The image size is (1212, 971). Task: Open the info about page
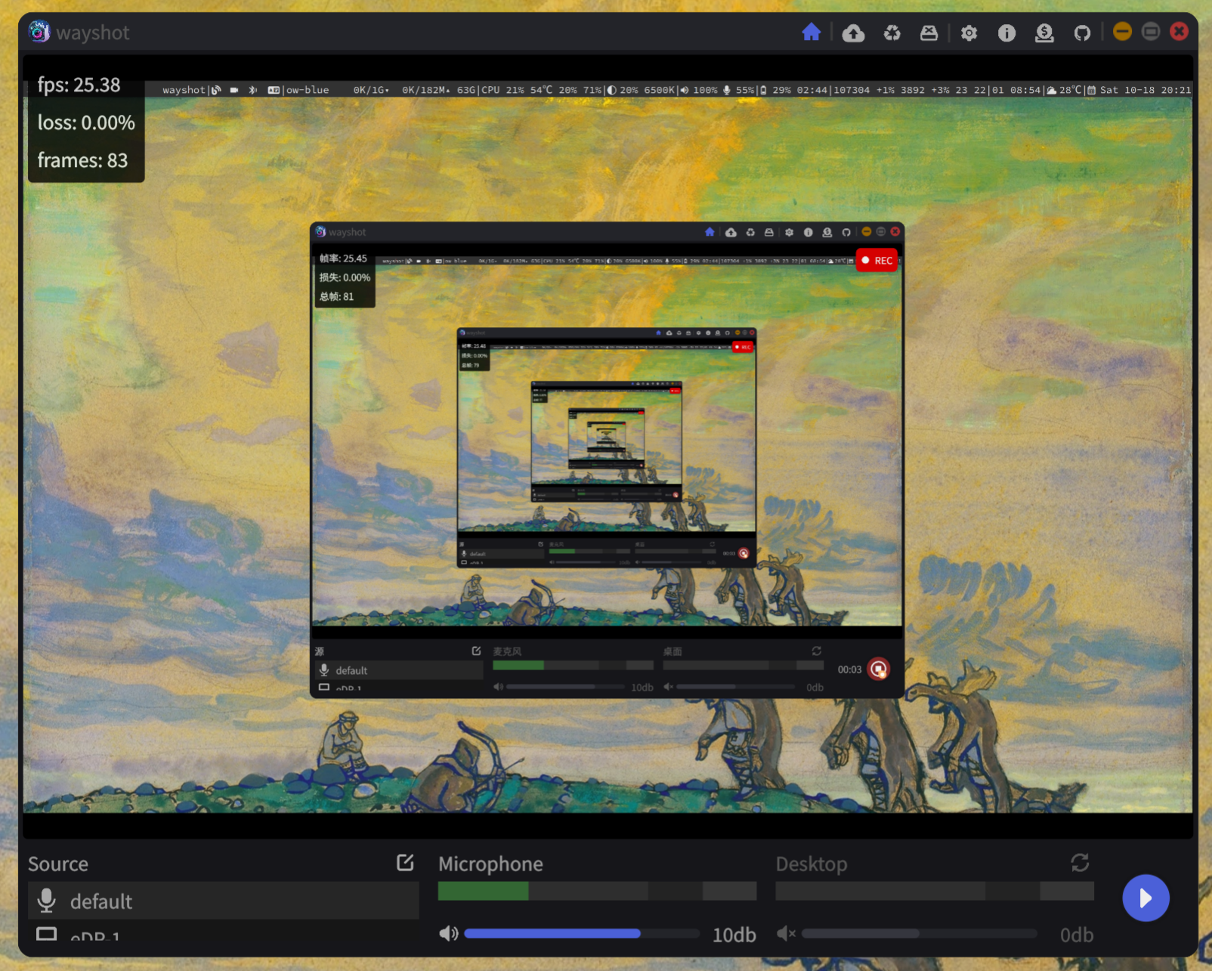pyautogui.click(x=1006, y=32)
